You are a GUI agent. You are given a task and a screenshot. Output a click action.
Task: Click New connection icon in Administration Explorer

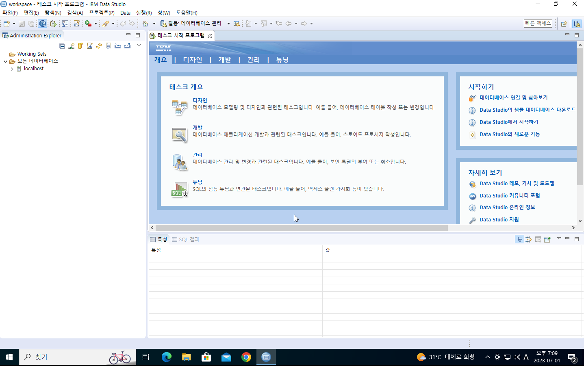coord(71,46)
